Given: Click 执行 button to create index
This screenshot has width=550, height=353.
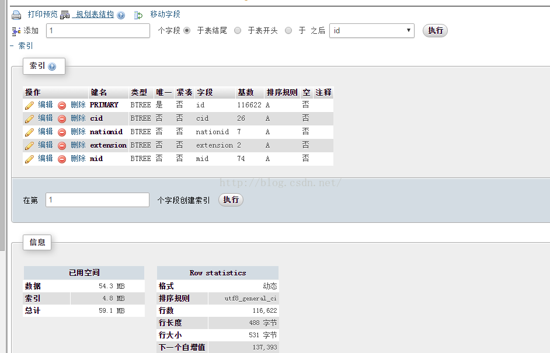Looking at the screenshot, I should pos(231,200).
